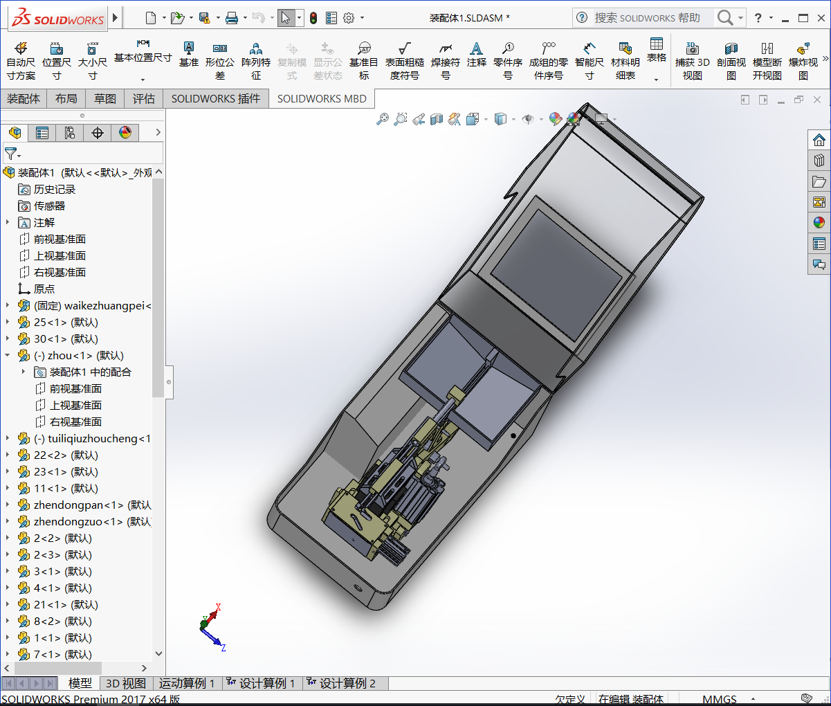
Task: Select Surface Finish symbol (表面粗糙度符号)
Action: 405,61
